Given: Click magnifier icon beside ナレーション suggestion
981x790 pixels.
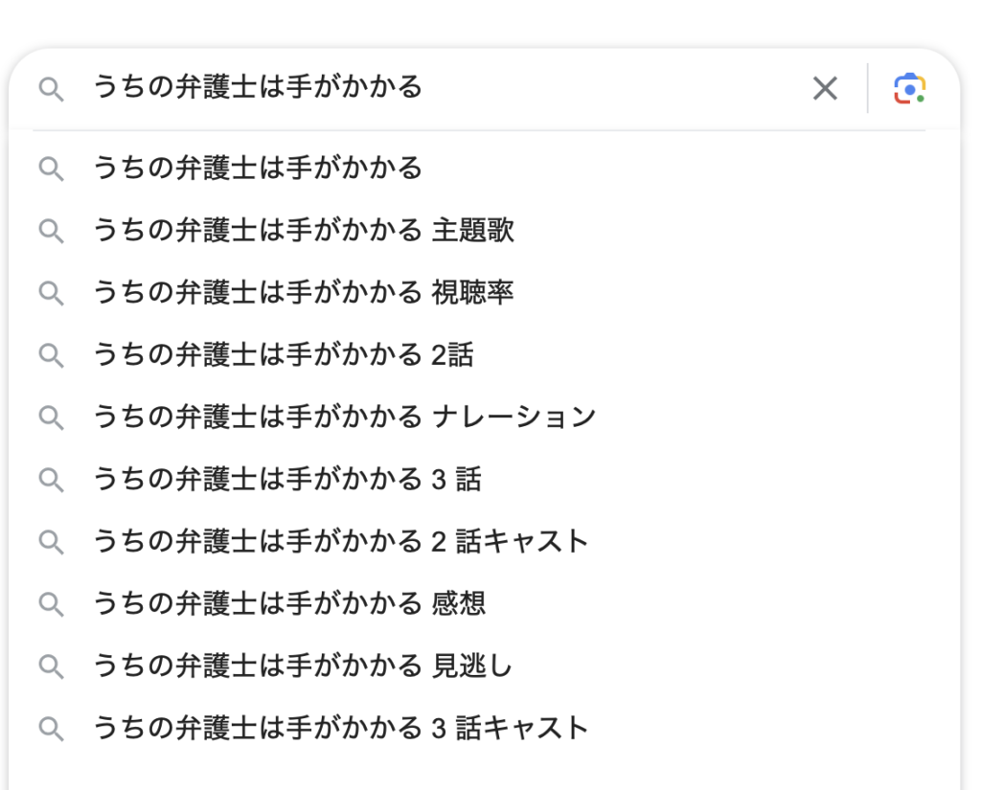Looking at the screenshot, I should pyautogui.click(x=51, y=418).
